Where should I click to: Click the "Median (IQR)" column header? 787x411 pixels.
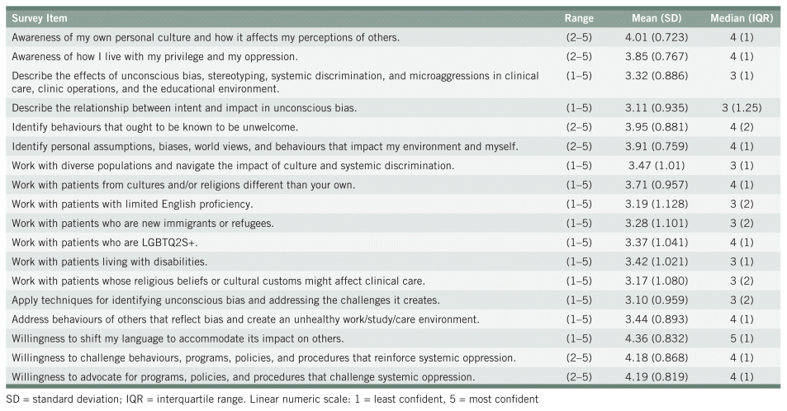click(x=740, y=17)
